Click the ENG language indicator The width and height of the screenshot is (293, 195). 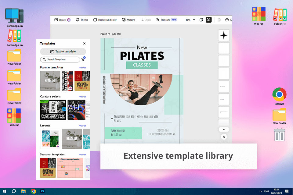pos(266,191)
